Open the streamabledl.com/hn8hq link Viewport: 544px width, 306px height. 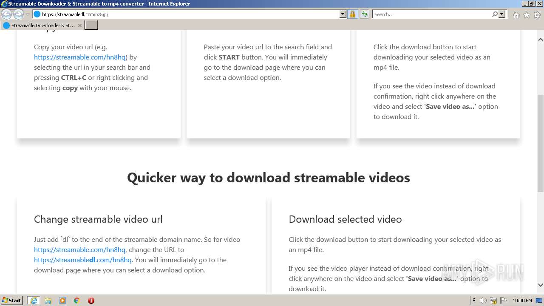[x=83, y=260]
